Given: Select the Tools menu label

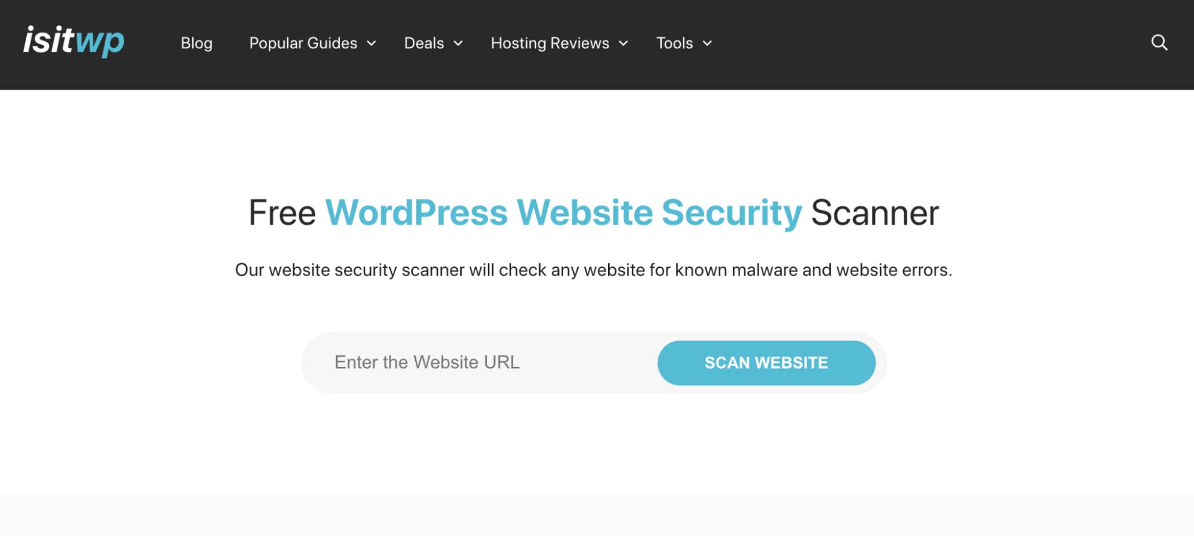Looking at the screenshot, I should pyautogui.click(x=674, y=43).
